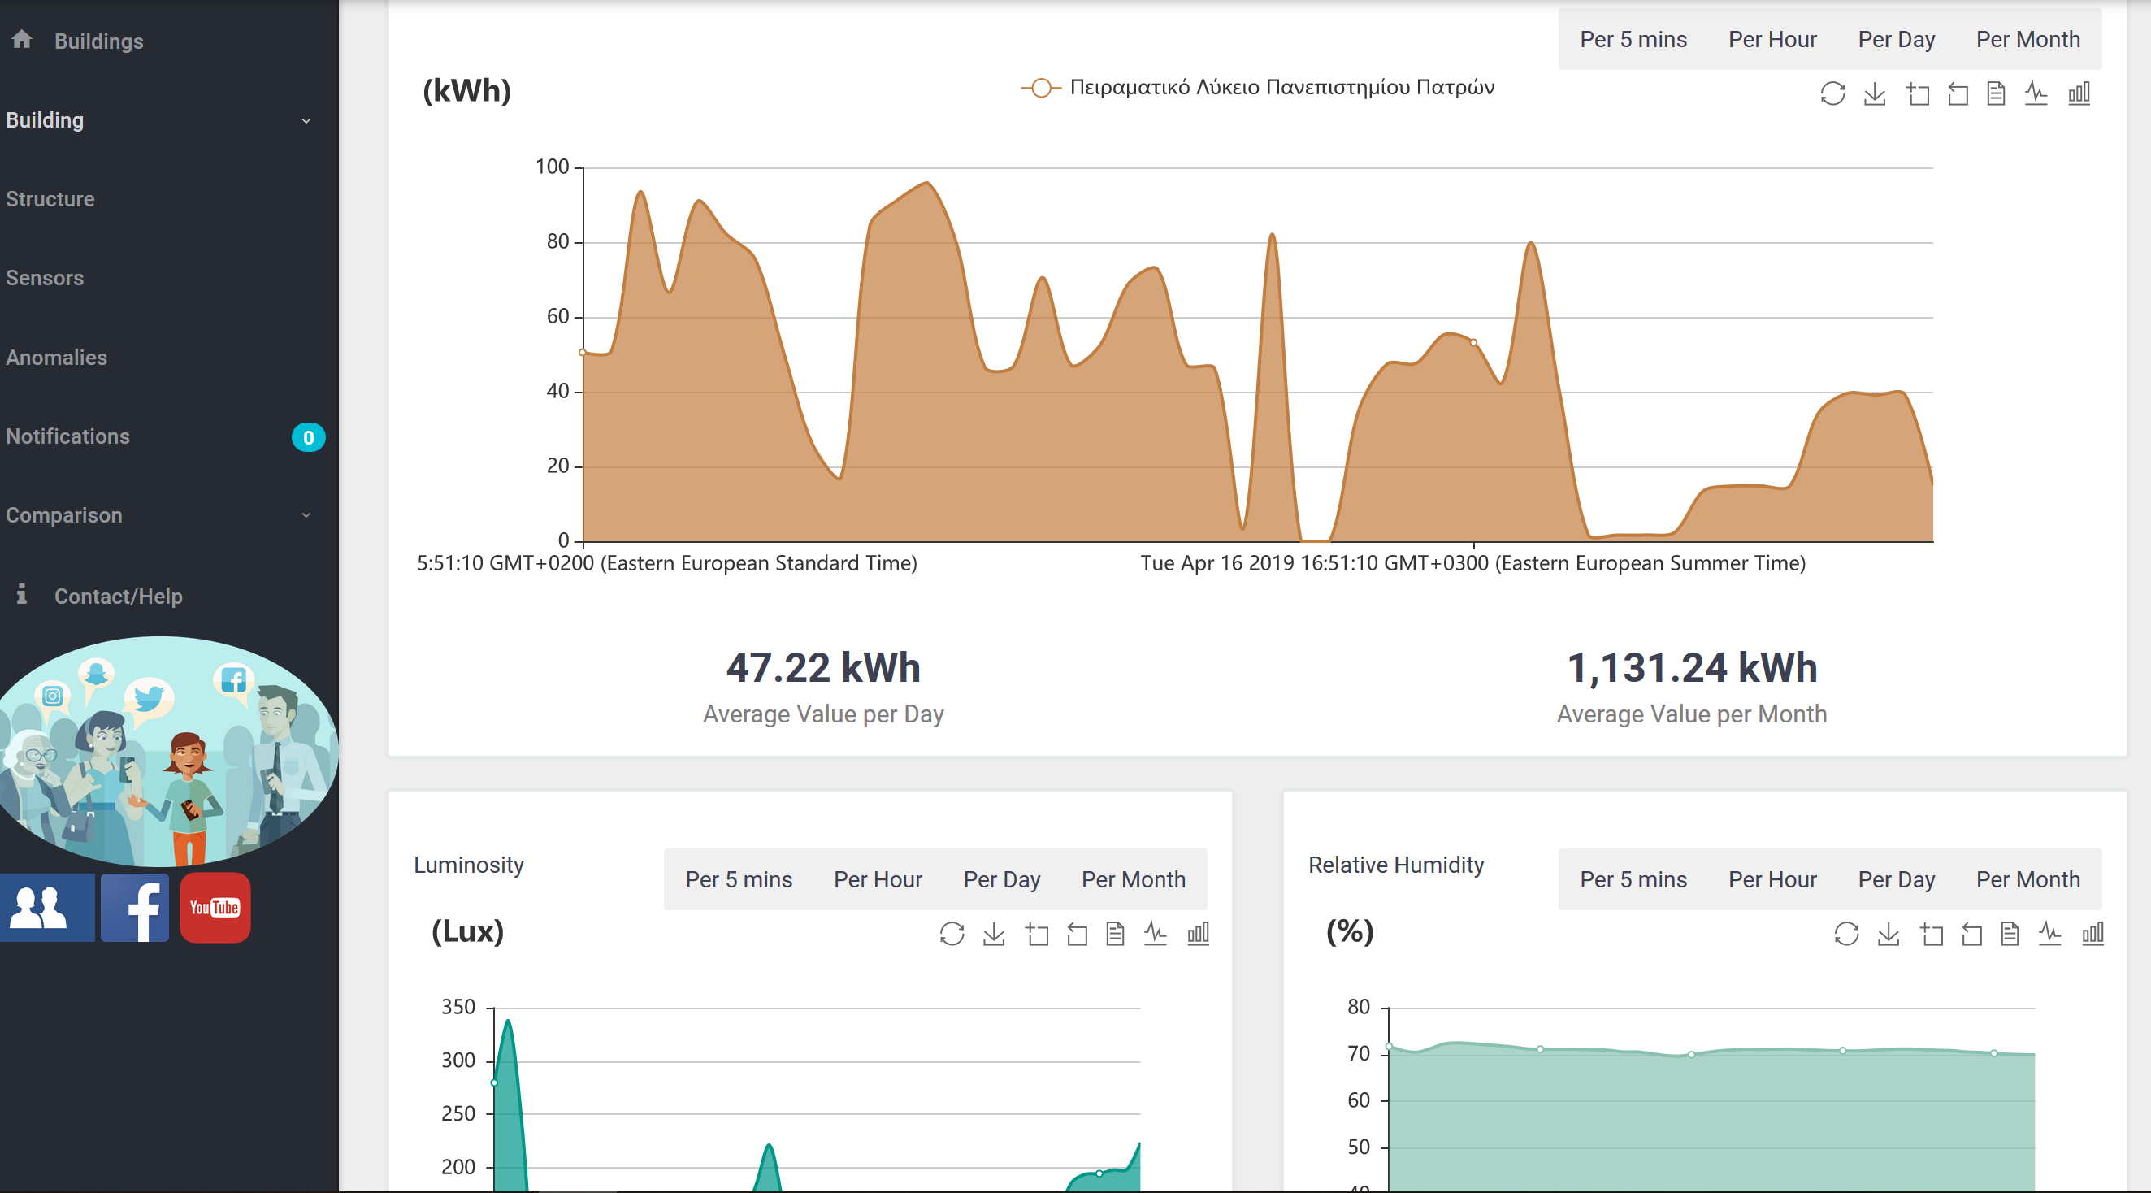Select Per Hour for energy chart

(x=1772, y=39)
